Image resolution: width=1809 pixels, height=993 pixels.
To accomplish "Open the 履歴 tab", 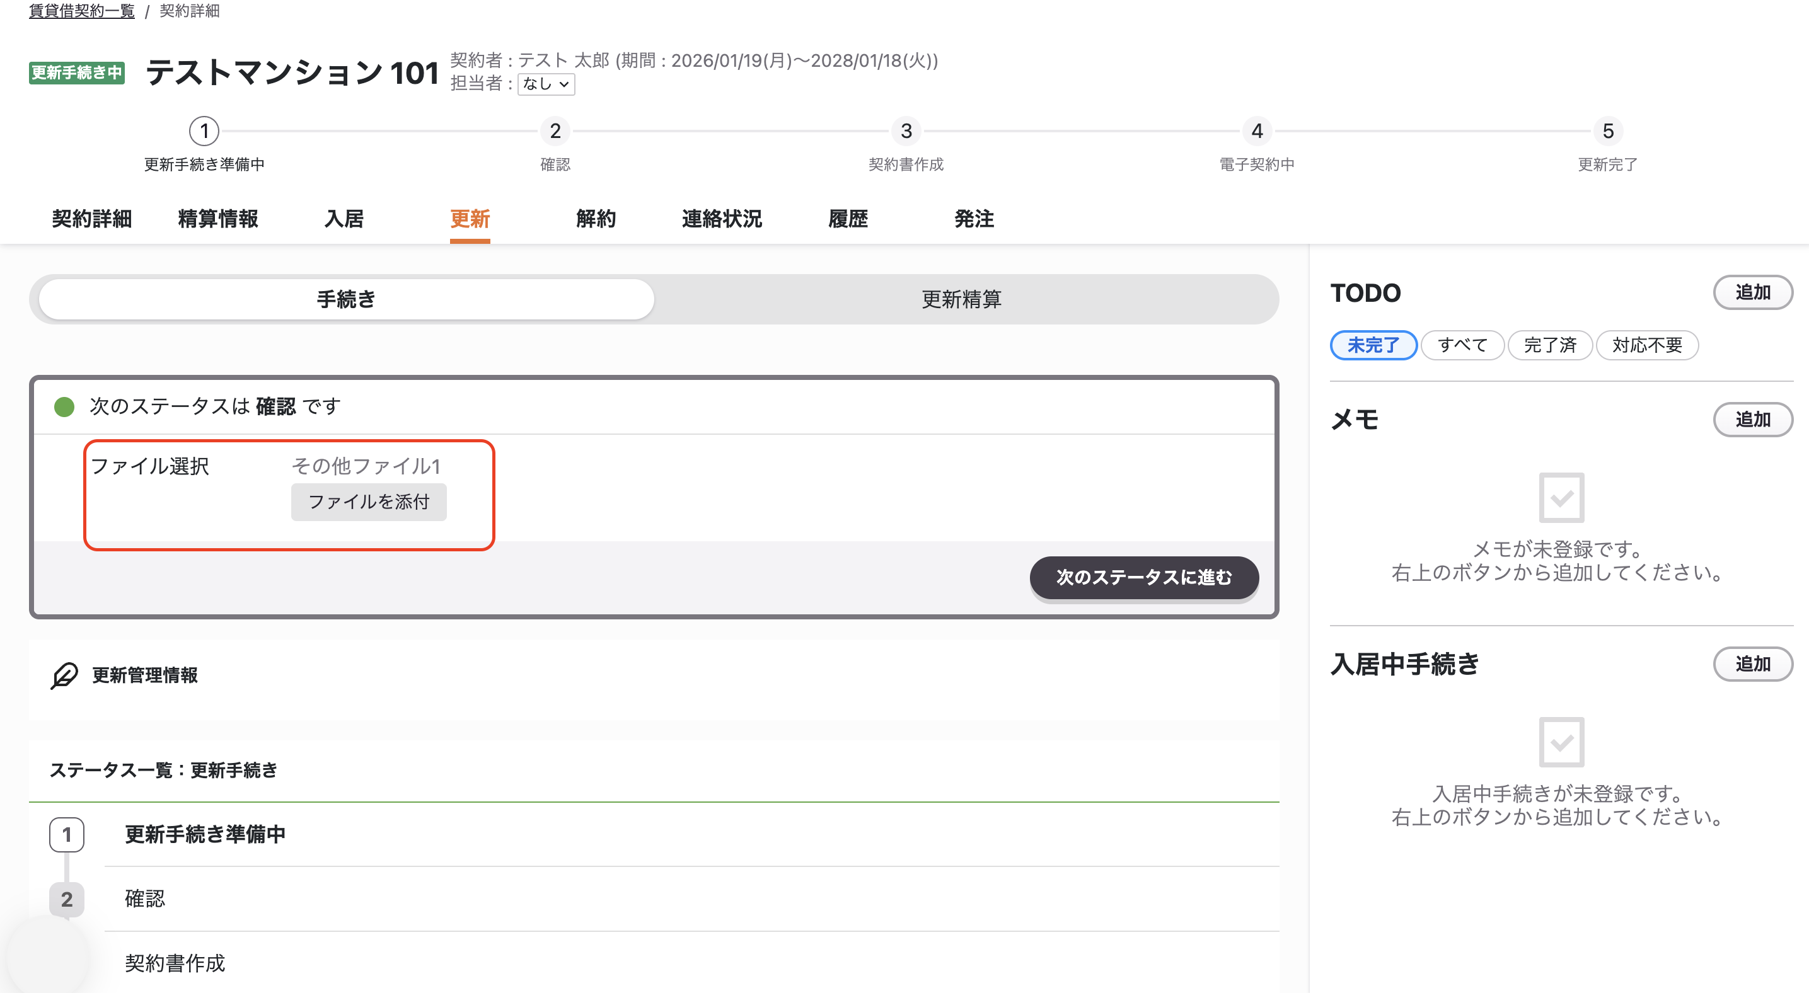I will tap(848, 219).
